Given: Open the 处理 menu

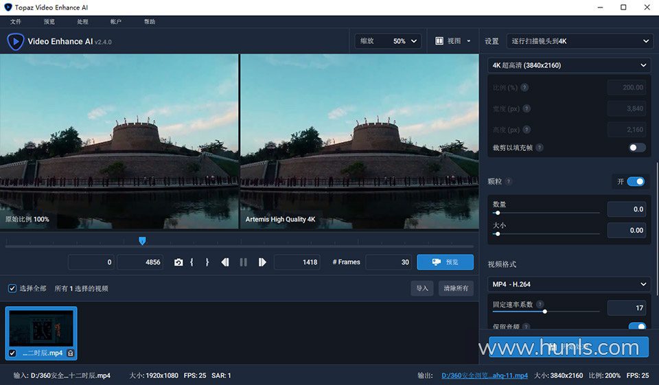Looking at the screenshot, I should [82, 22].
